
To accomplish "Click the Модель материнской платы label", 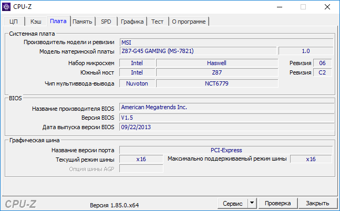I will tap(77, 51).
